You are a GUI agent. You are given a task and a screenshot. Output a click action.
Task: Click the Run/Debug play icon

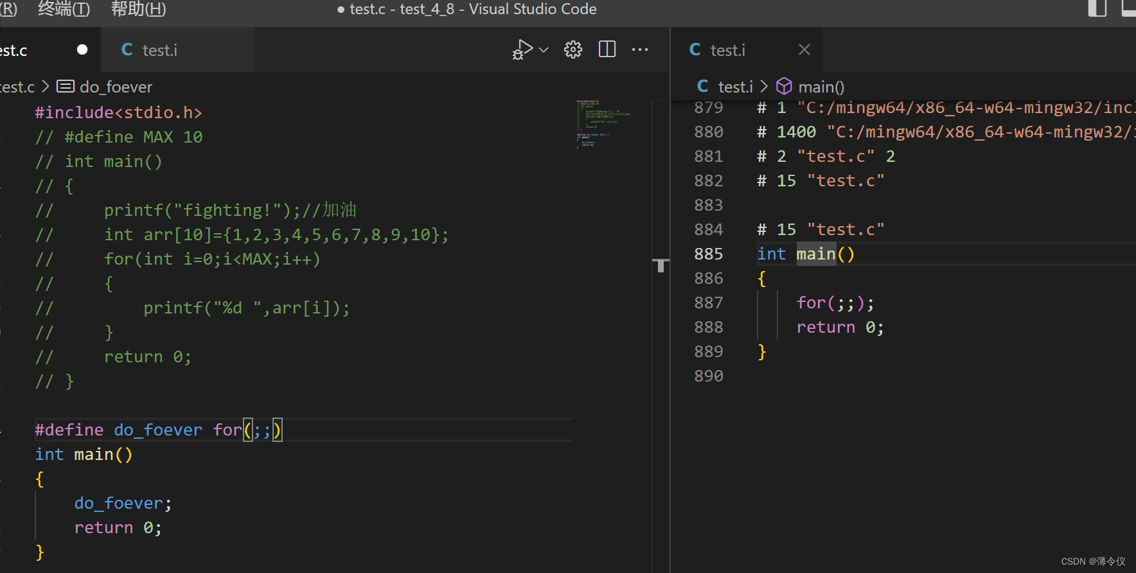(522, 49)
